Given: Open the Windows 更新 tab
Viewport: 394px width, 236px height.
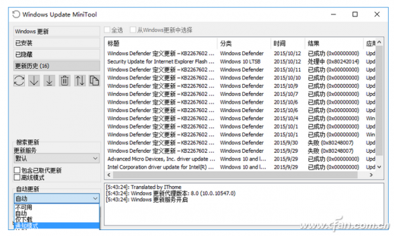Looking at the screenshot, I should click(56, 31).
